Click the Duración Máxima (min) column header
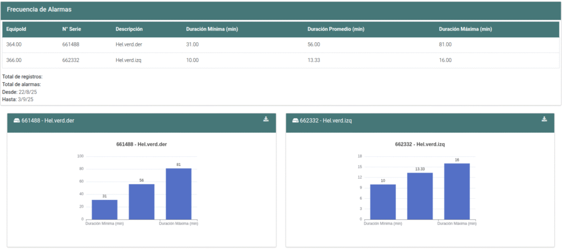 coord(465,29)
